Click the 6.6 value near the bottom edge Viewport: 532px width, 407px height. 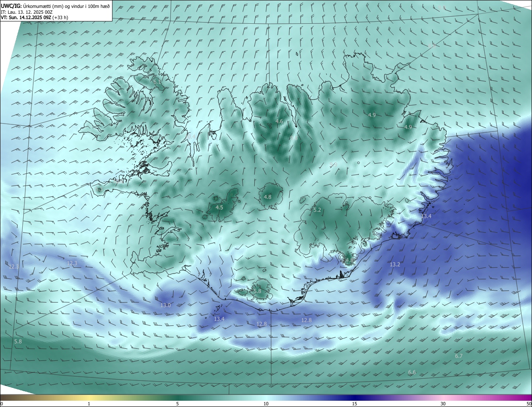(412, 372)
